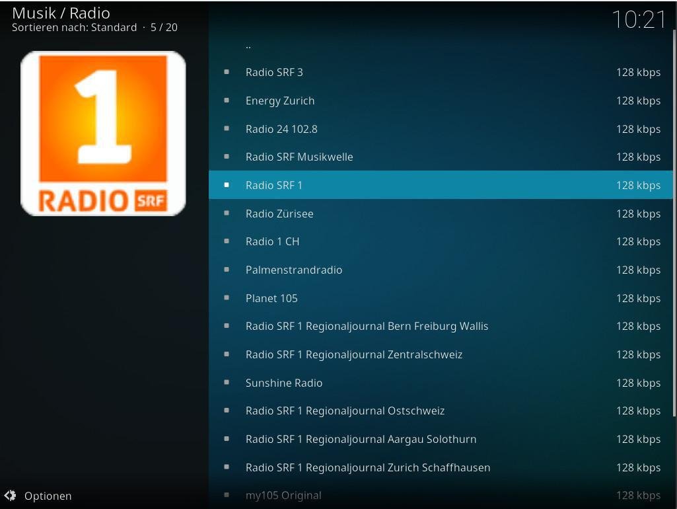Click bullet icon beside Radio SRF Musikwelle
Screen dimensions: 677x509
pyautogui.click(x=227, y=157)
